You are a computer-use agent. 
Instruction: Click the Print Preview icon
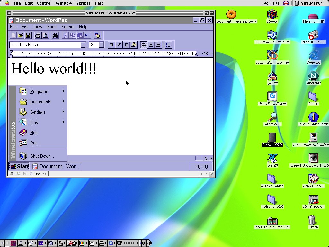[45, 36]
